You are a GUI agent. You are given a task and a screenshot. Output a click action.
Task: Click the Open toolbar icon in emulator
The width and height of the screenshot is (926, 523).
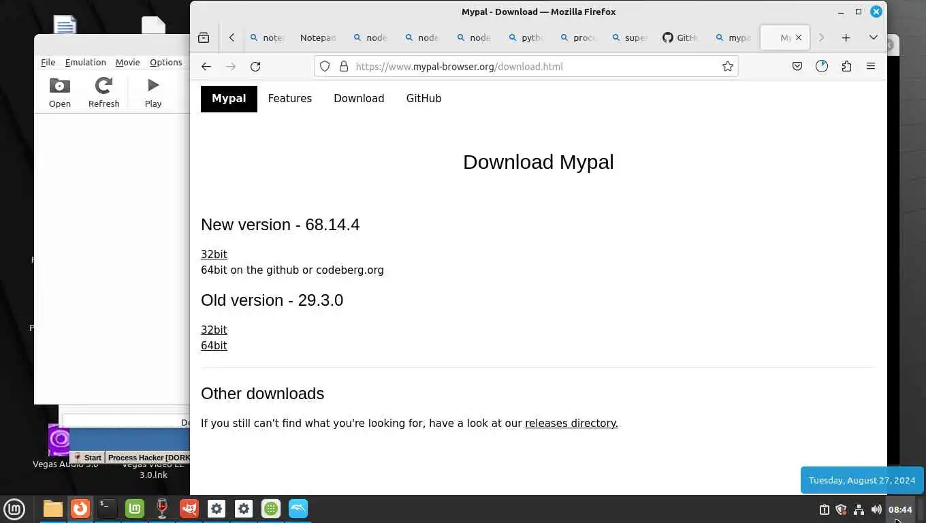[60, 93]
